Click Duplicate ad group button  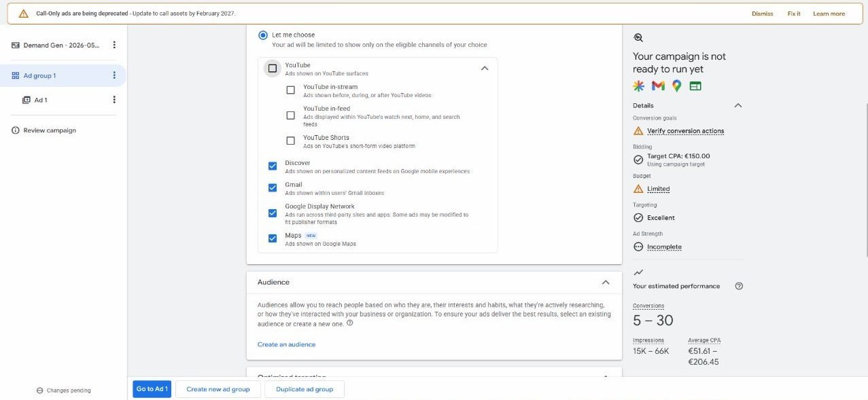(x=305, y=389)
